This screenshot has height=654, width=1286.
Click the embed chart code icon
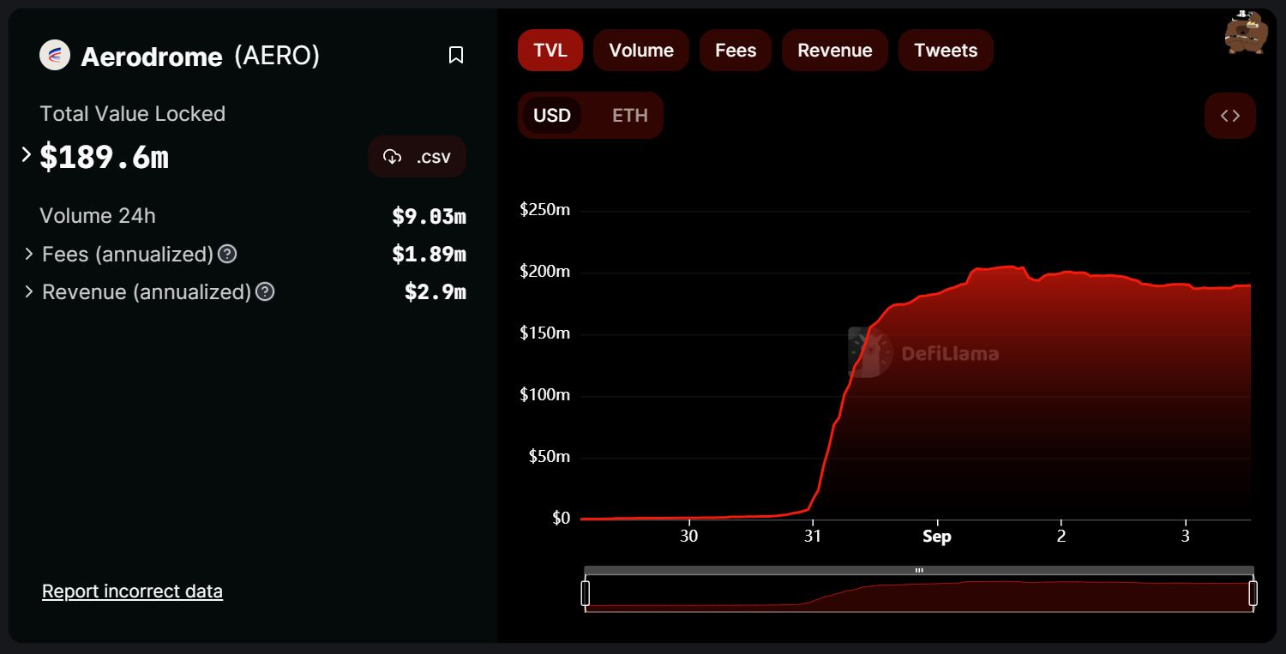[1230, 116]
